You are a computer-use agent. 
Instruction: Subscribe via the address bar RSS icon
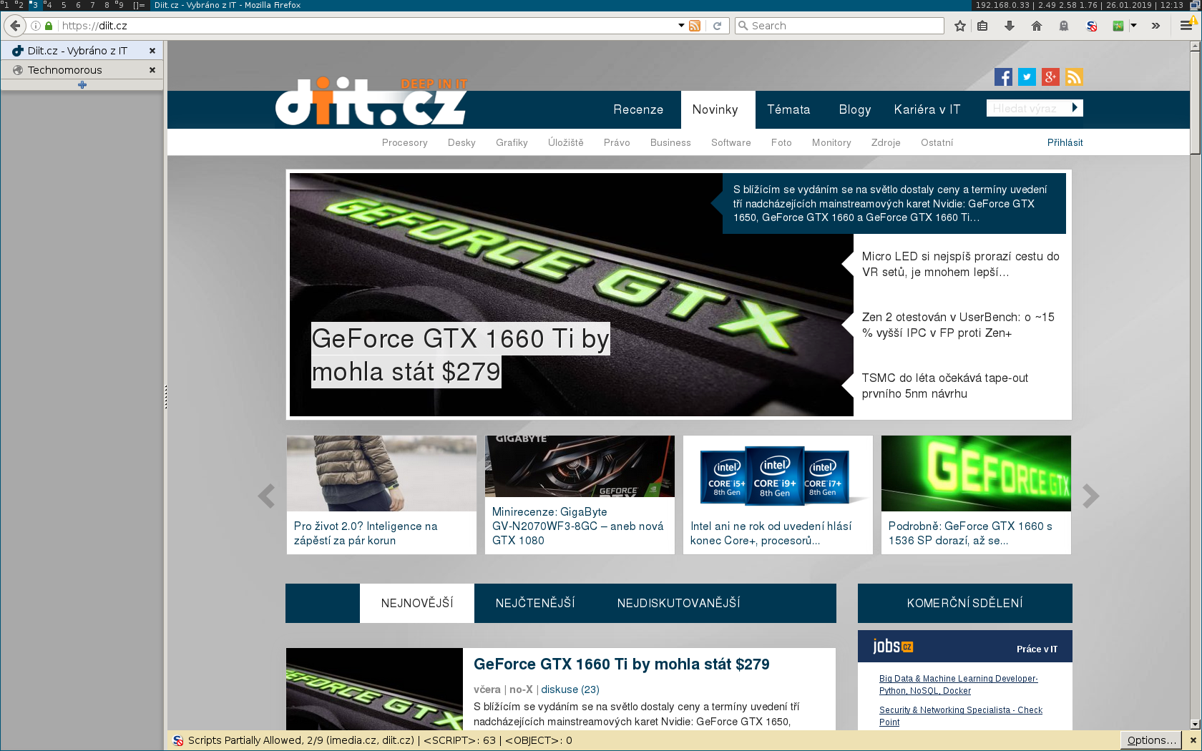point(694,26)
